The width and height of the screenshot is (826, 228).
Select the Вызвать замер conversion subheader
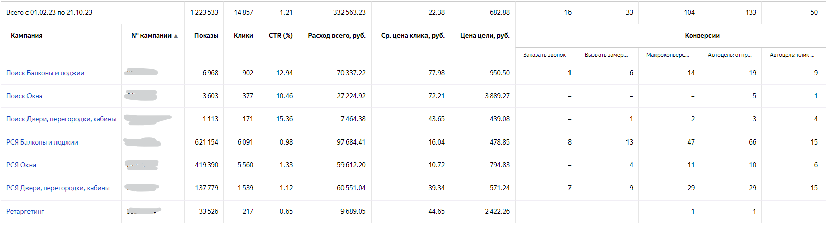coord(606,55)
